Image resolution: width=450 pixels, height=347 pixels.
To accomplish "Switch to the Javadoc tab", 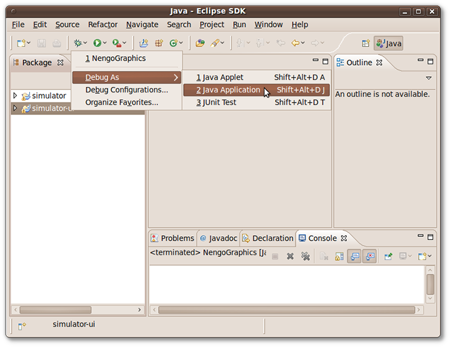I will (219, 238).
